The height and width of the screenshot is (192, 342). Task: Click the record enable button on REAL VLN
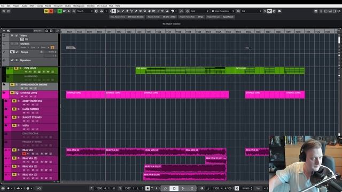coord(24,154)
